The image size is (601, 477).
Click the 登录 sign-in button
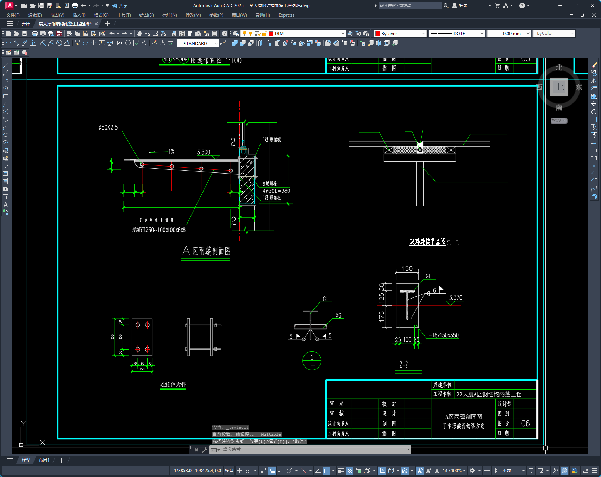(460, 6)
